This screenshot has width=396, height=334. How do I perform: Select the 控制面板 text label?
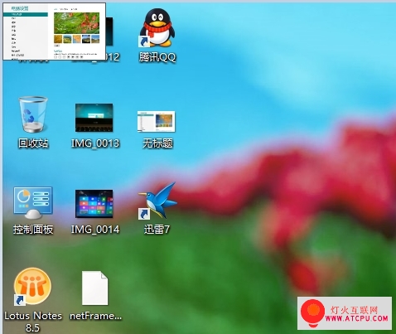[33, 230]
